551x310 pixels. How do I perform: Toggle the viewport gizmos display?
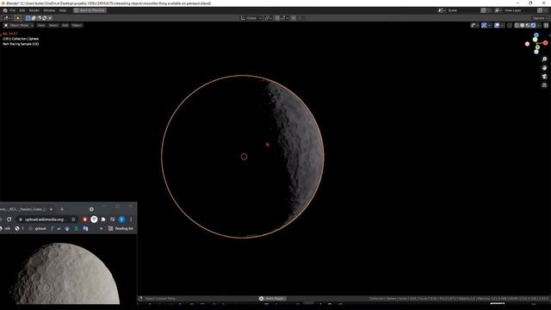point(484,25)
